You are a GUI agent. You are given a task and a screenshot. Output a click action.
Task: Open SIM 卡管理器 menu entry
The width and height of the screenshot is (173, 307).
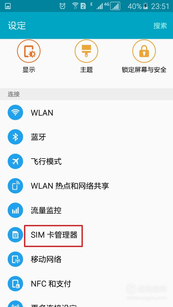[86, 235]
